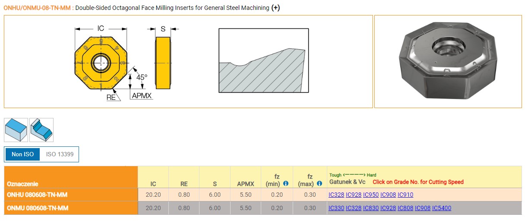Switch to the ISO 13399 tab
The image size is (528, 223).
[59, 154]
